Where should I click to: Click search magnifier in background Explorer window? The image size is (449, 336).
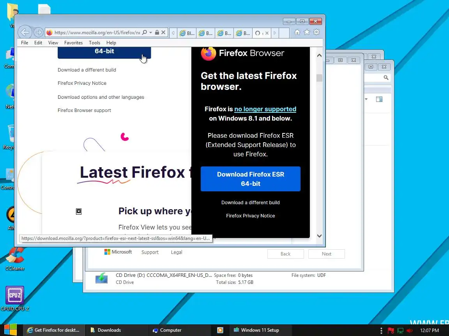tap(386, 77)
